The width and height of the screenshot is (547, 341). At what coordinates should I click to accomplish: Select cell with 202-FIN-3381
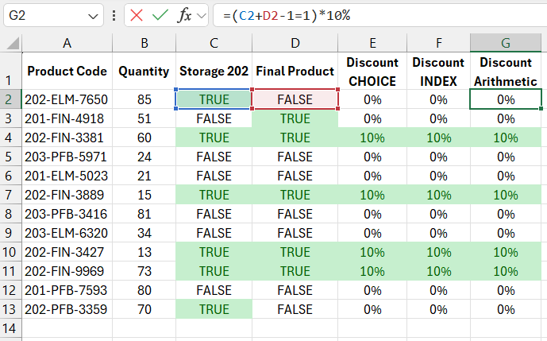[x=67, y=138]
